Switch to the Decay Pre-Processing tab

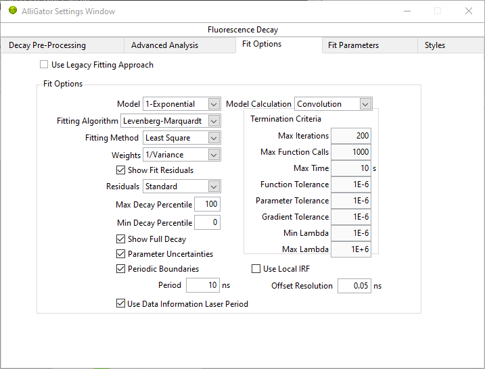click(62, 45)
